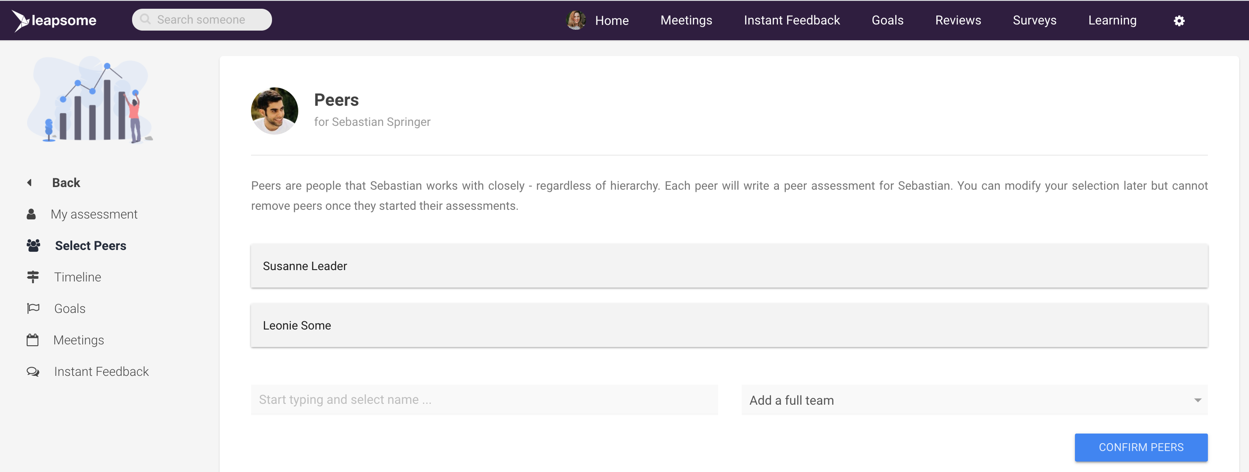1249x472 pixels.
Task: Go Back via the sidebar link
Action: coord(66,183)
